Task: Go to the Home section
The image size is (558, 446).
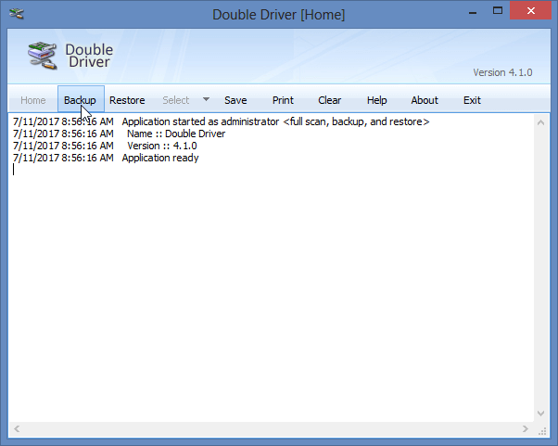Action: tap(33, 100)
